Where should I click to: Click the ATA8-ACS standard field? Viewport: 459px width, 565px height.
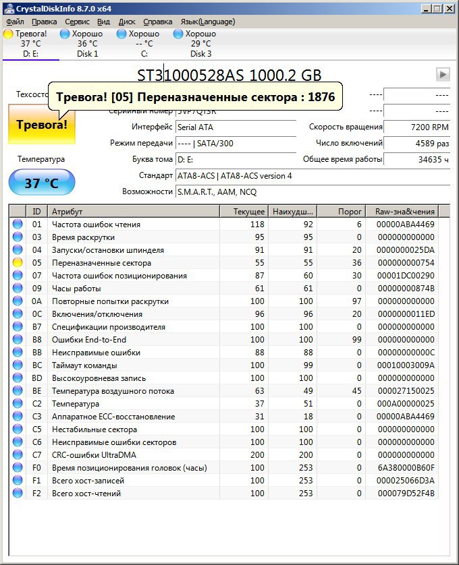tap(313, 176)
